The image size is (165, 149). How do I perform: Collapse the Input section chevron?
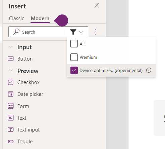click(x=11, y=47)
